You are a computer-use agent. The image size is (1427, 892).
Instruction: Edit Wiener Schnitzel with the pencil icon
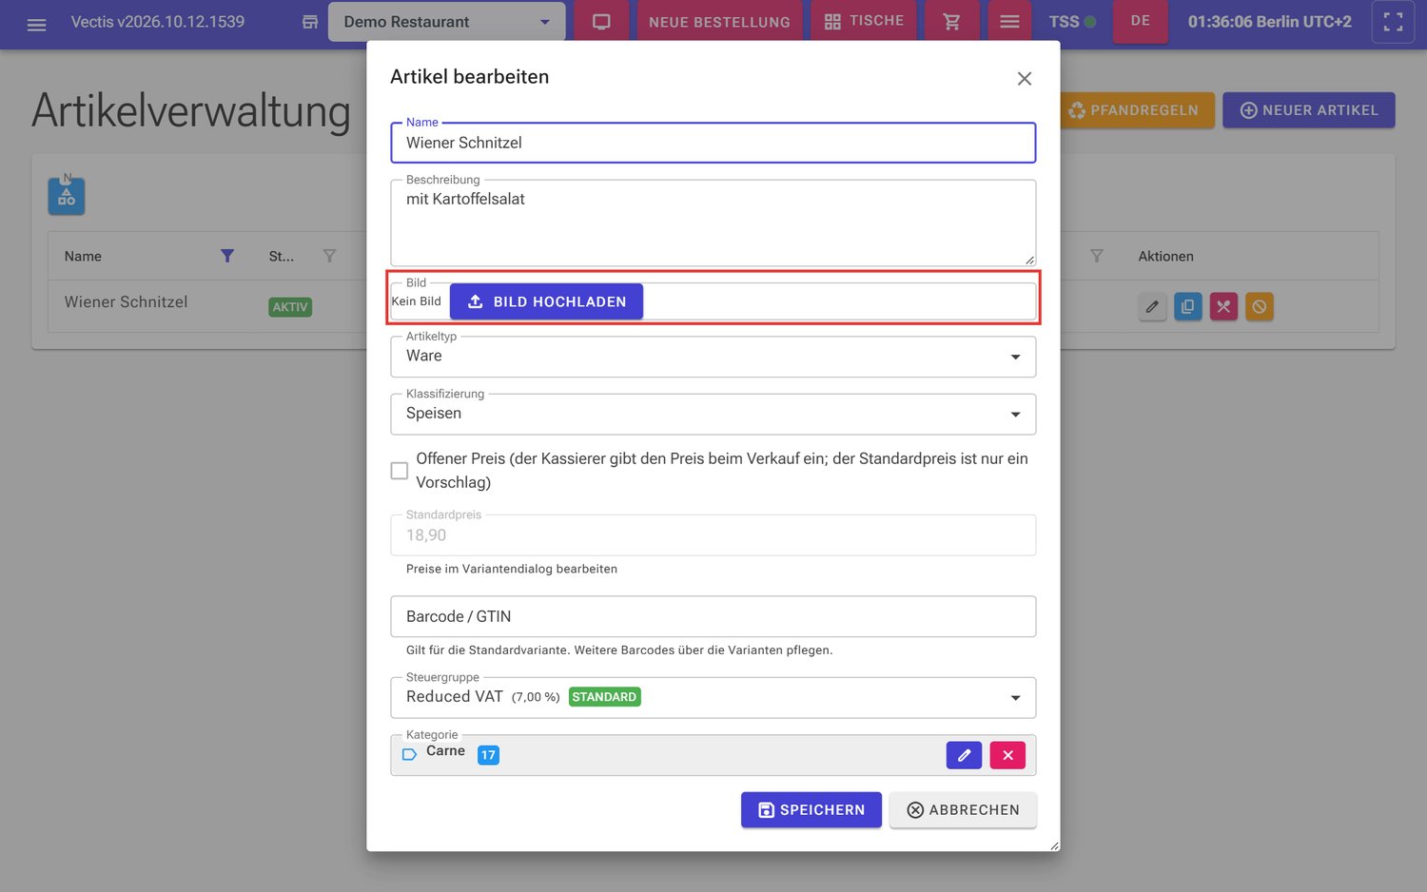coord(1152,306)
